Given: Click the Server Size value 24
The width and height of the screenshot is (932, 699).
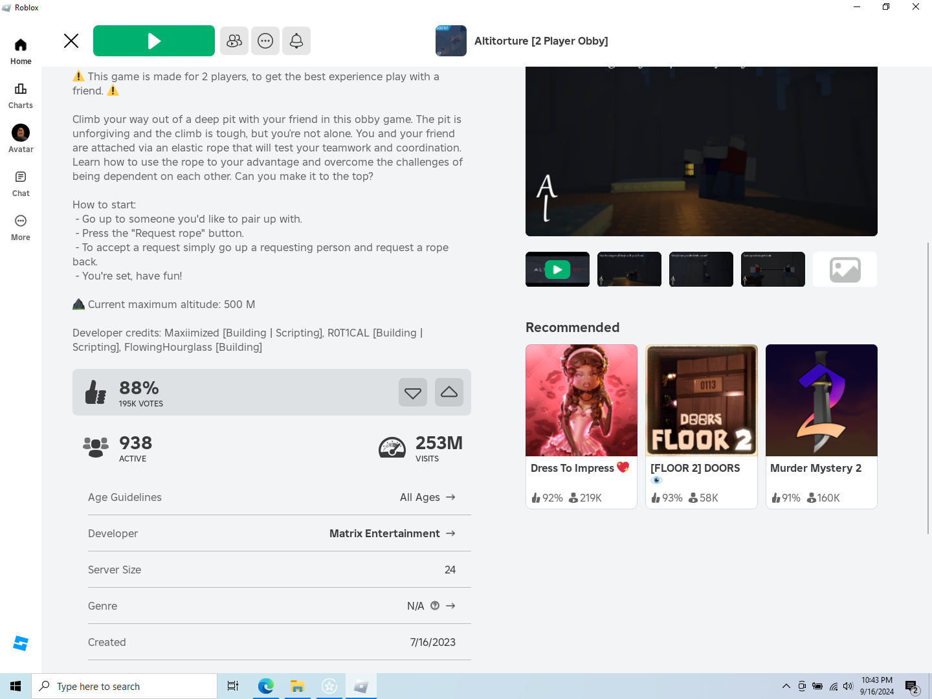Looking at the screenshot, I should (x=450, y=570).
